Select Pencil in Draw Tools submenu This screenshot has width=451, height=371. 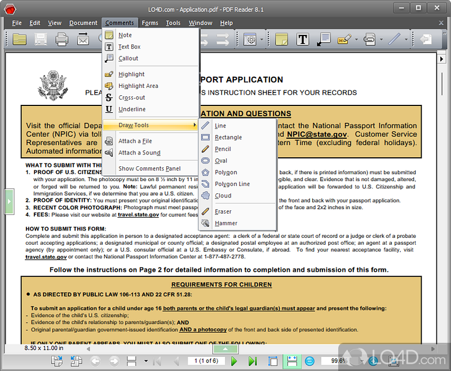[x=237, y=149]
